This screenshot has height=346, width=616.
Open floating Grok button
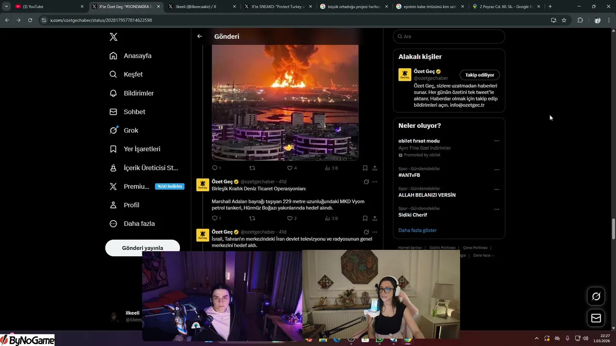596,296
